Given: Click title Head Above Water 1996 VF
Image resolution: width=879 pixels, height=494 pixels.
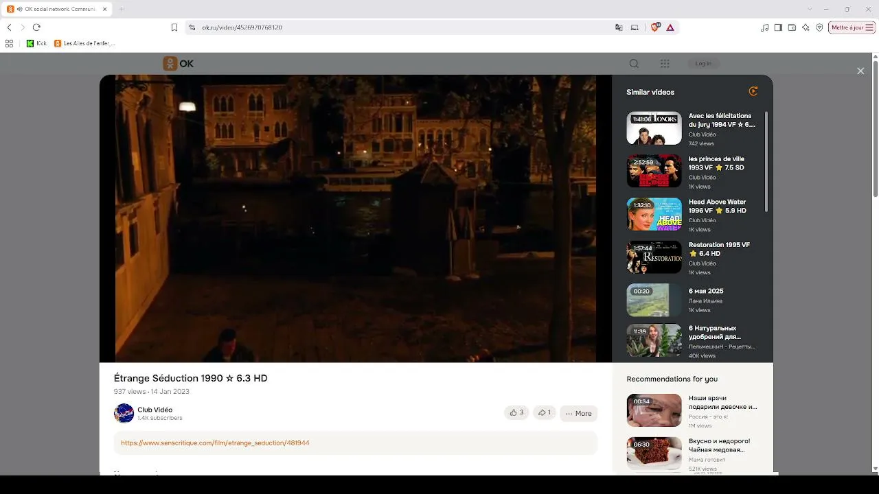Looking at the screenshot, I should coord(718,206).
